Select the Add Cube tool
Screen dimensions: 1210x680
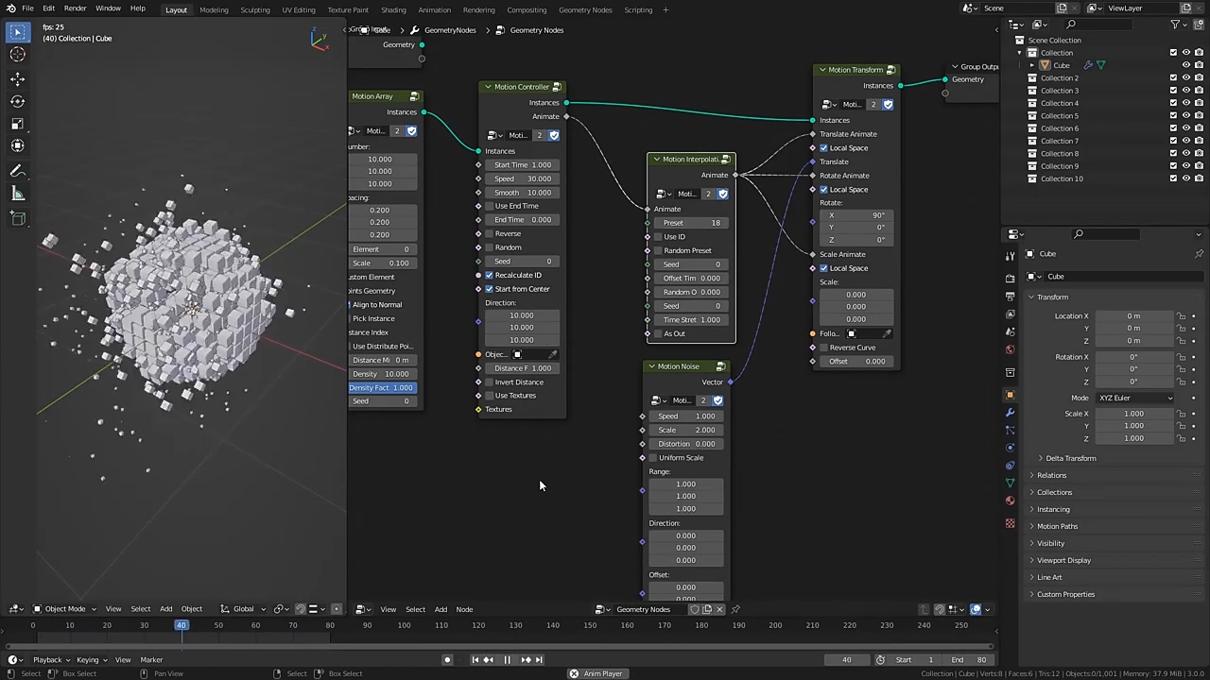click(17, 218)
